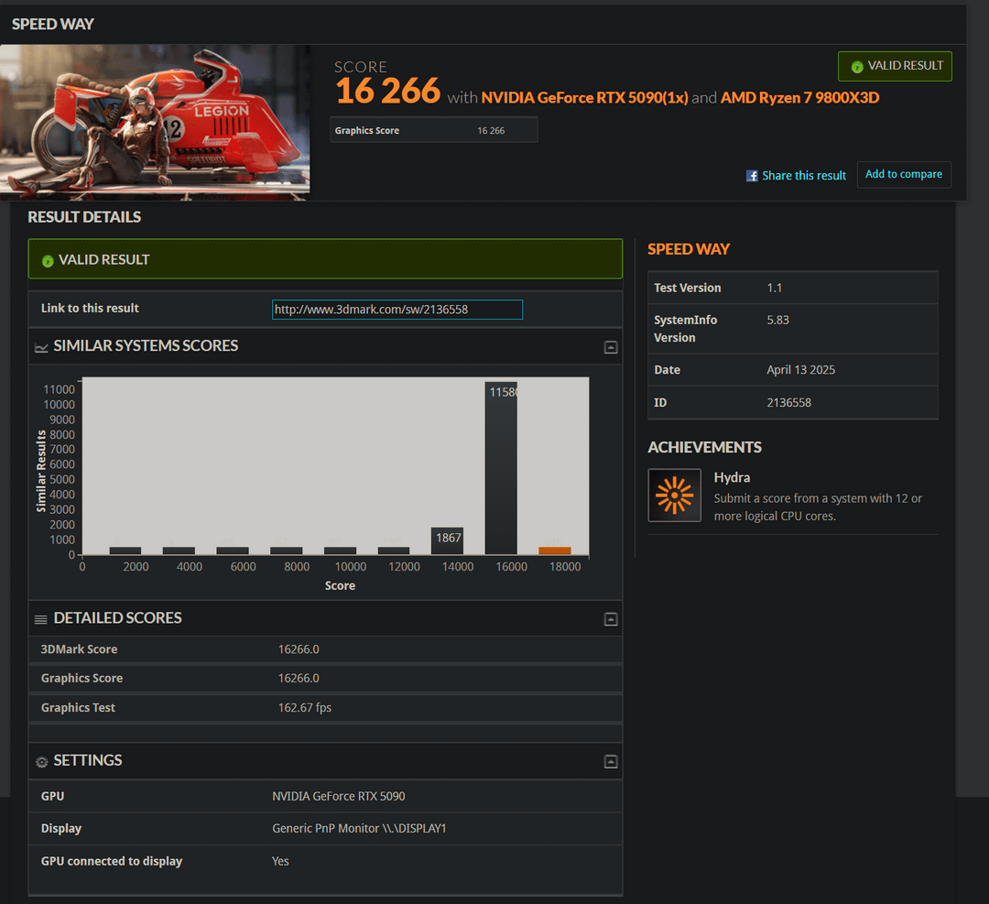Screen dimensions: 989x904
Task: Click the Speed Way benchmark thumbnail image
Action: click(155, 123)
